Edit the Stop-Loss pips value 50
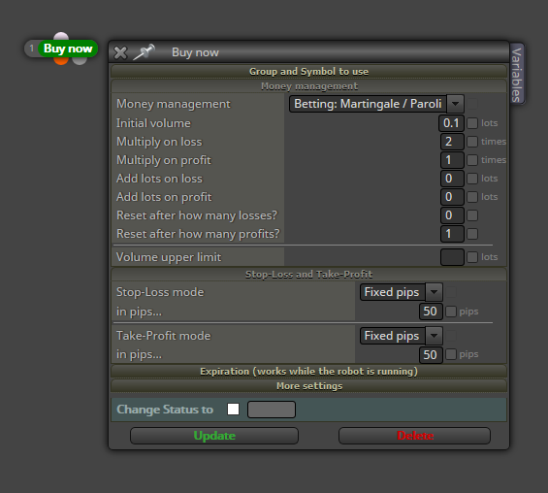The width and height of the screenshot is (548, 493). coord(431,312)
